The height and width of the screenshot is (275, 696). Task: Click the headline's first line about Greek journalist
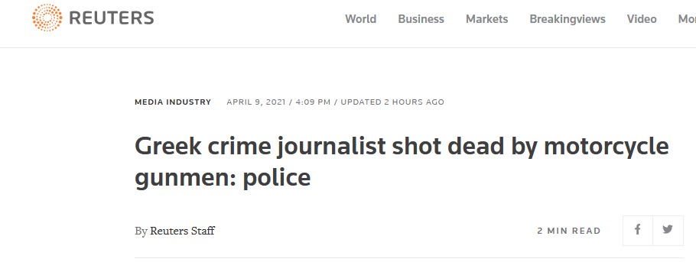coord(402,147)
